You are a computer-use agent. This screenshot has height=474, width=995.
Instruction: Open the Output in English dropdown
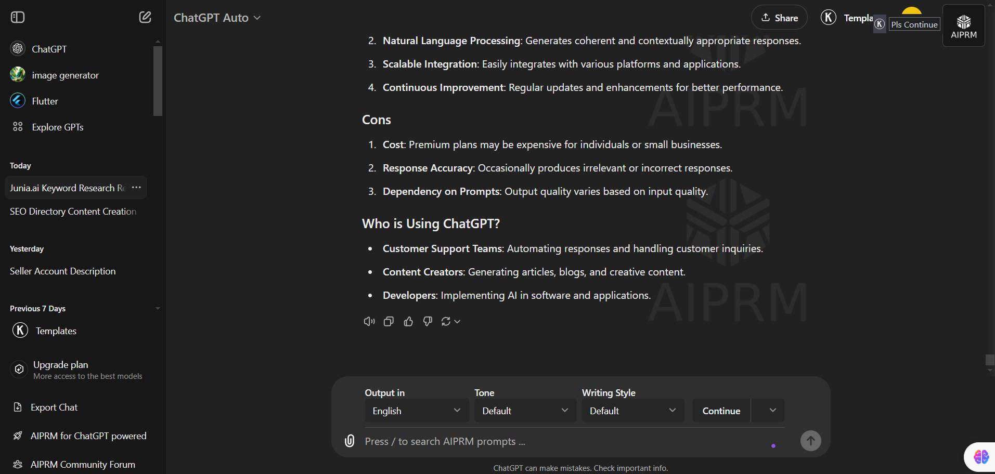tap(417, 411)
